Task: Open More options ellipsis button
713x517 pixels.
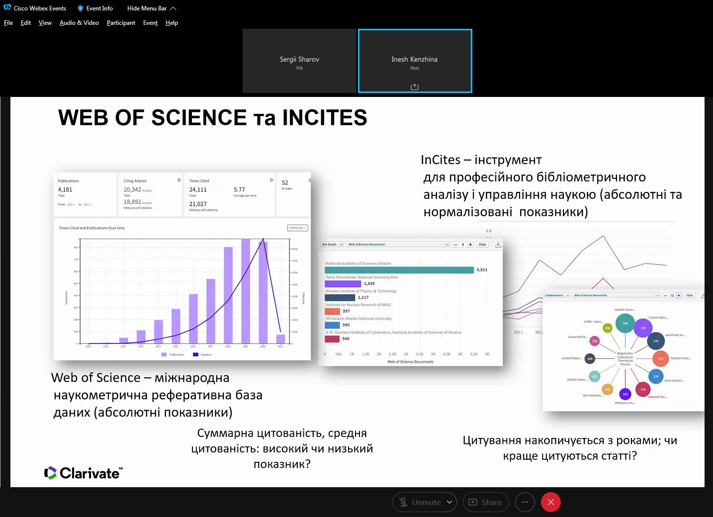Action: click(525, 502)
